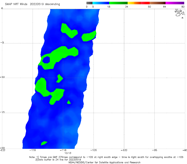Click the gray 0–5 segment of the colorbar
Viewport: 187px width, 164px height.
[x=89, y=3]
